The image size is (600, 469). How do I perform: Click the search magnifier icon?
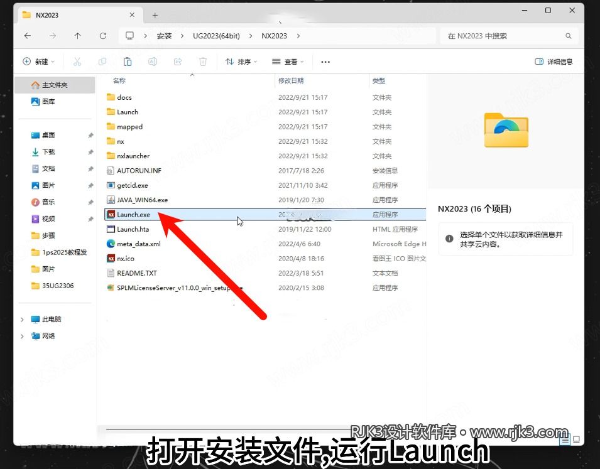pos(568,36)
